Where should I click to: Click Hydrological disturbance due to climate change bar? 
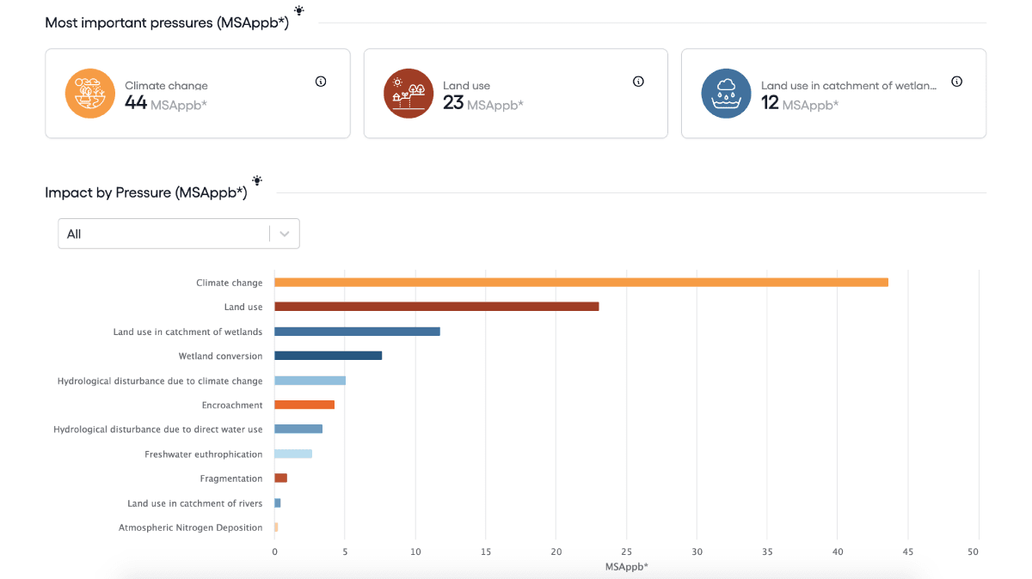click(310, 381)
